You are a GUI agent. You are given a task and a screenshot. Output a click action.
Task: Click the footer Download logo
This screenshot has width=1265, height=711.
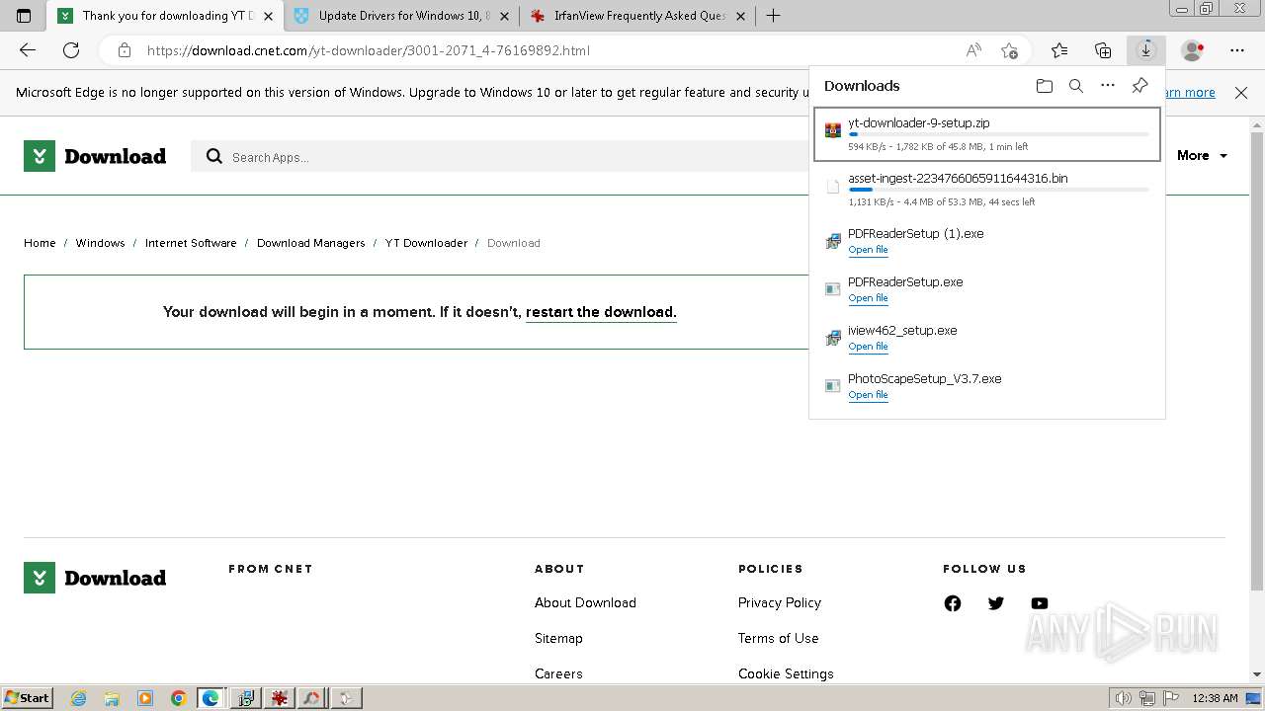(x=95, y=578)
